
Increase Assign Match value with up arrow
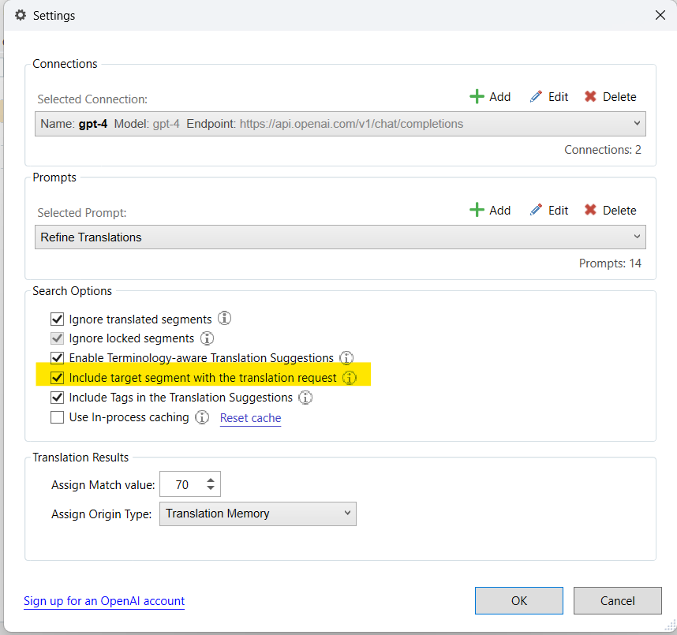pos(210,480)
